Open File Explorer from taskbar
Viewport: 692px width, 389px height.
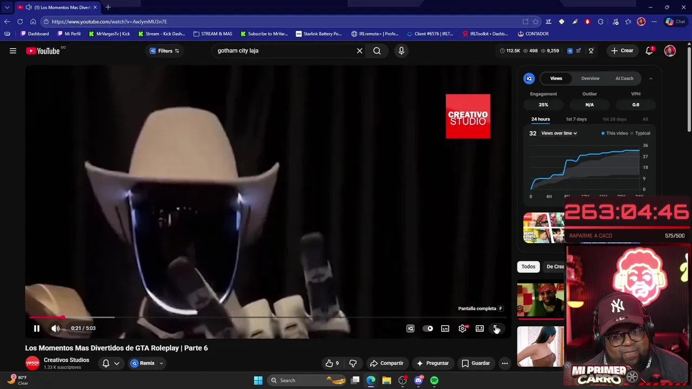[x=387, y=380]
